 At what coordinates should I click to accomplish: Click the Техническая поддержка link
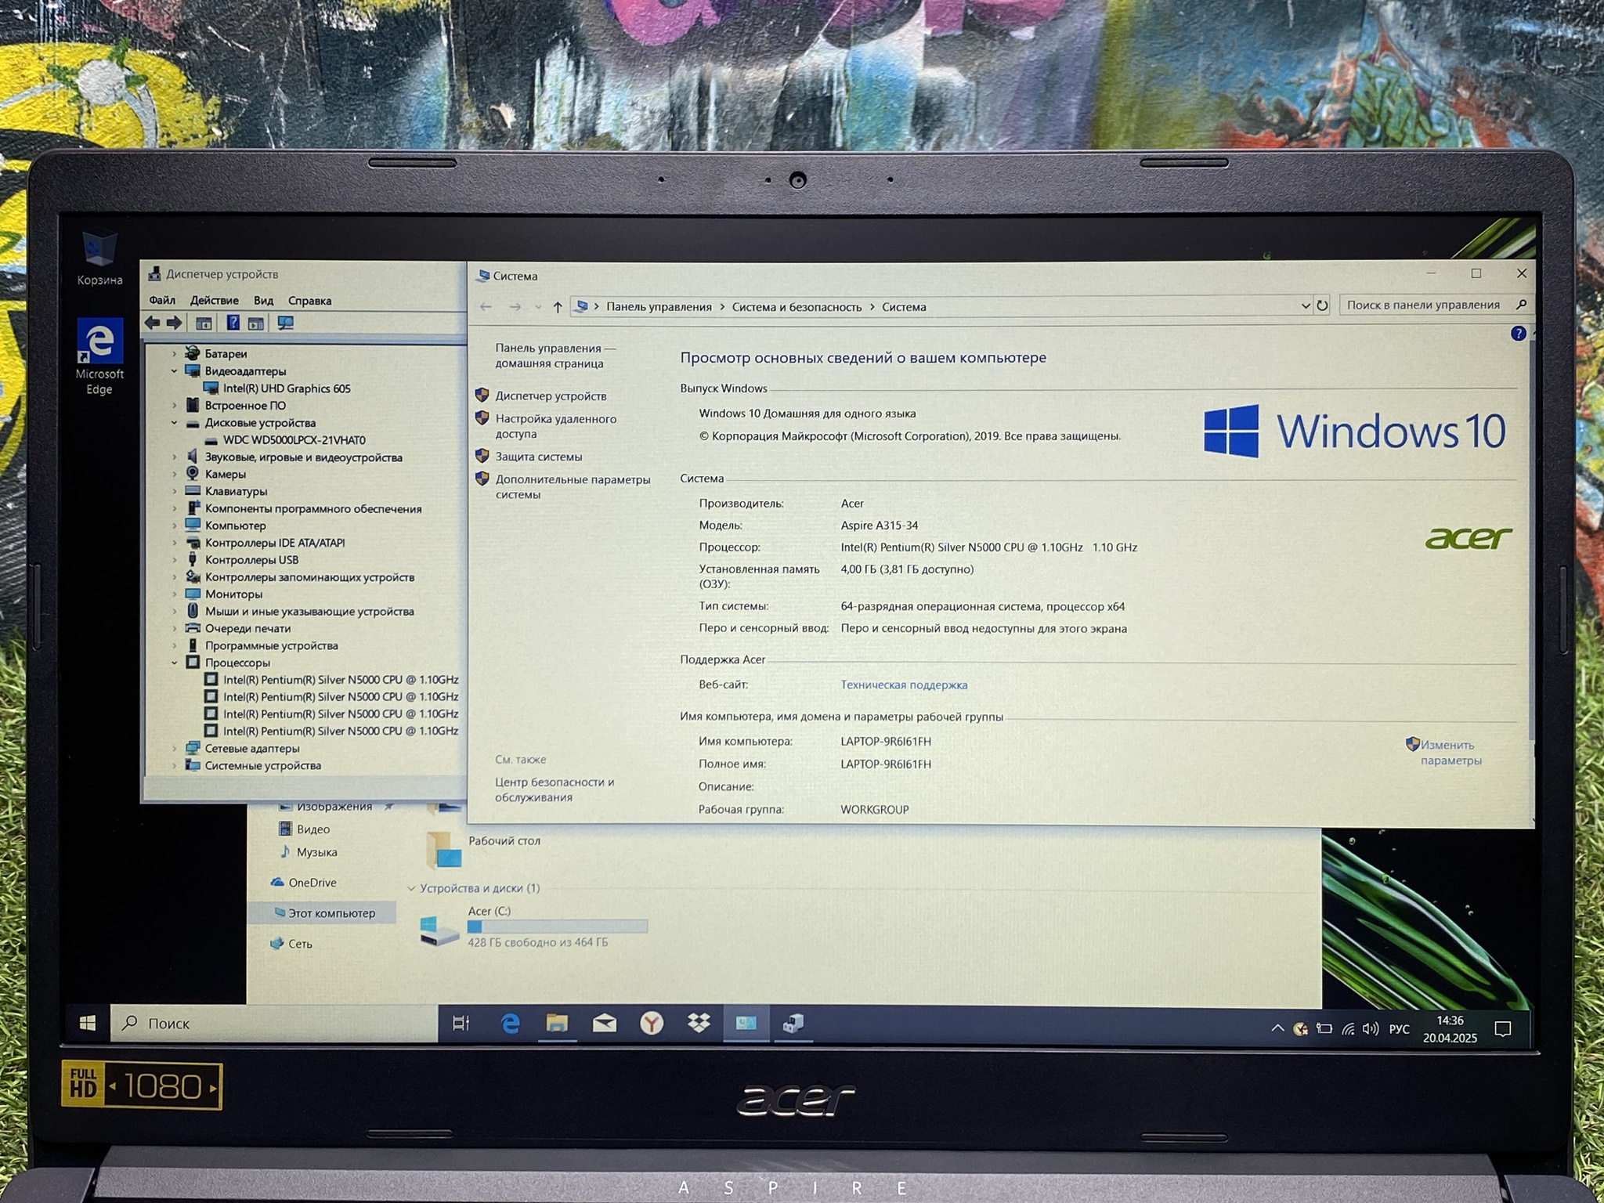904,685
